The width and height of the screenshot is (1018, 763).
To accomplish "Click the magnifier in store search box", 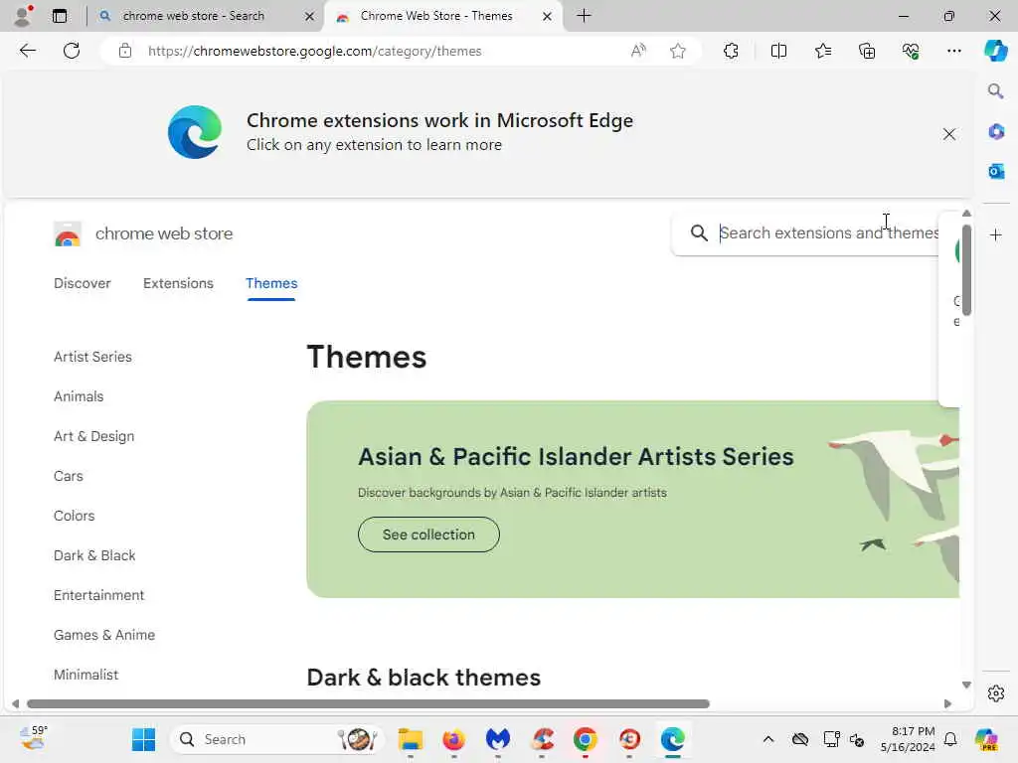I will pyautogui.click(x=699, y=232).
